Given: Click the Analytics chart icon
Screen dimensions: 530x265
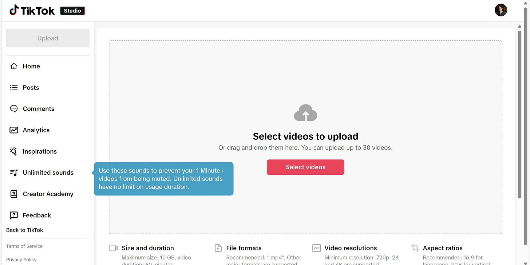Looking at the screenshot, I should tap(14, 130).
